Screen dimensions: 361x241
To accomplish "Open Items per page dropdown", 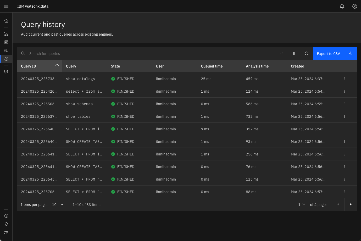I will (x=58, y=205).
